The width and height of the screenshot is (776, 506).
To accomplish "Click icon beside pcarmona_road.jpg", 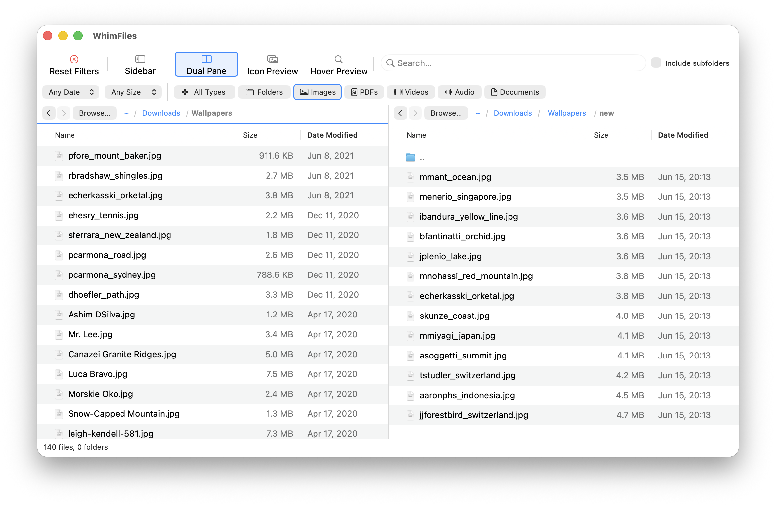I will (x=59, y=255).
